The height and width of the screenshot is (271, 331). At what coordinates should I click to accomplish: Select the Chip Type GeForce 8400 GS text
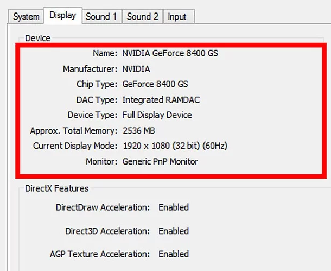click(155, 84)
